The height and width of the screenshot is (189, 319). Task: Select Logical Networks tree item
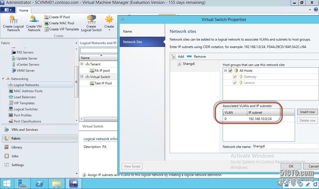pos(40,85)
